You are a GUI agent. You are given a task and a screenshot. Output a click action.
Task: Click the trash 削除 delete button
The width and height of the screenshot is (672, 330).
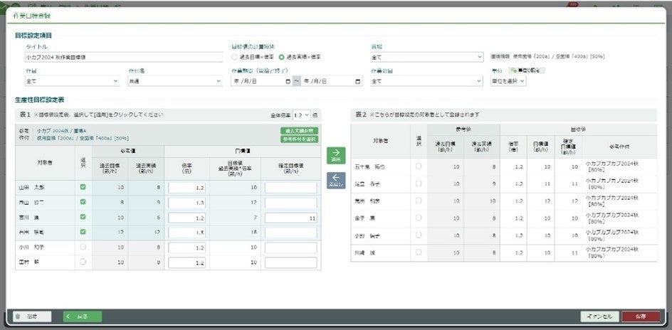point(32,316)
